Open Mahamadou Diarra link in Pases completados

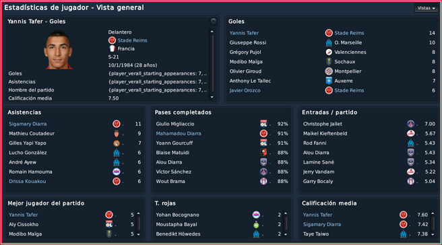coord(179,133)
